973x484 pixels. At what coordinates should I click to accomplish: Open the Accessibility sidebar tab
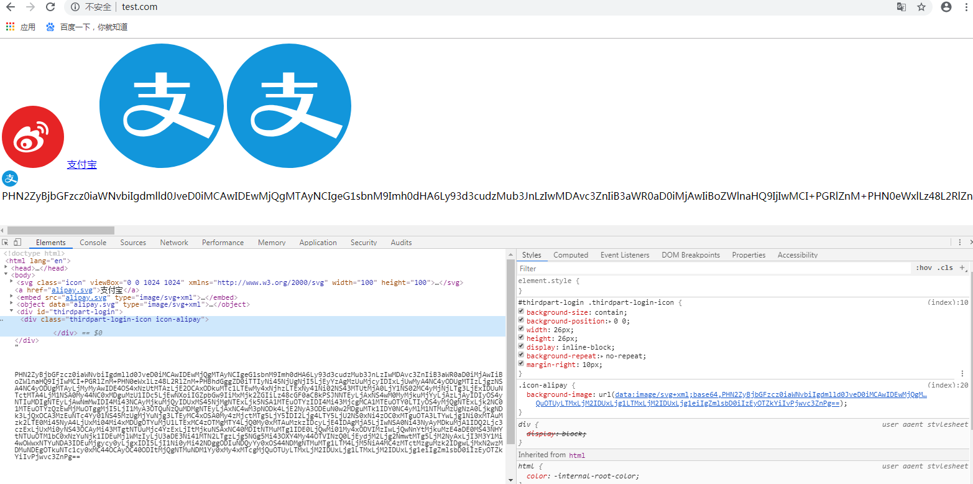798,255
